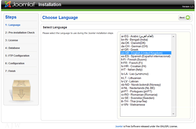Click the Joomla! logo in header
This screenshot has height=129, width=196.
20,4
